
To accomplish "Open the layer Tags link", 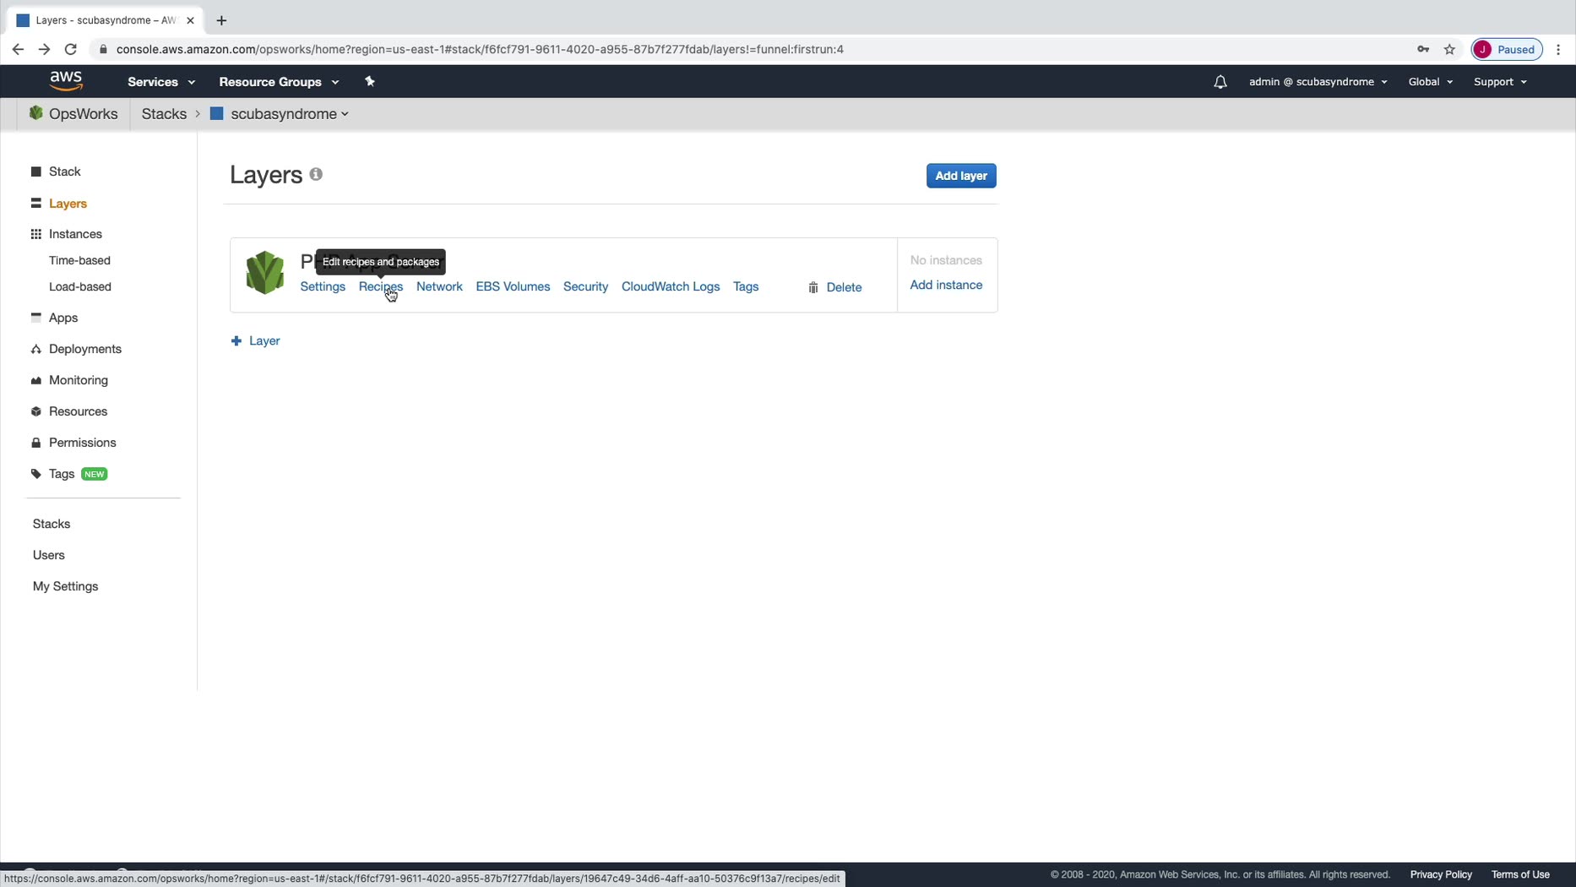I will [746, 286].
